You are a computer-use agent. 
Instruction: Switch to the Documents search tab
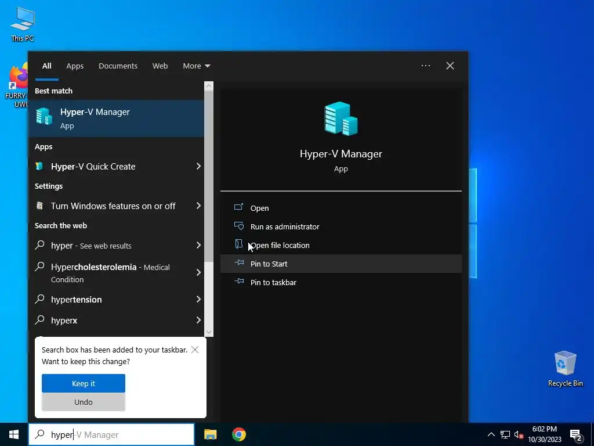118,66
